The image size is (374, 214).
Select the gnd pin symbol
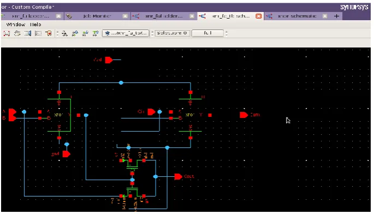[66, 154]
